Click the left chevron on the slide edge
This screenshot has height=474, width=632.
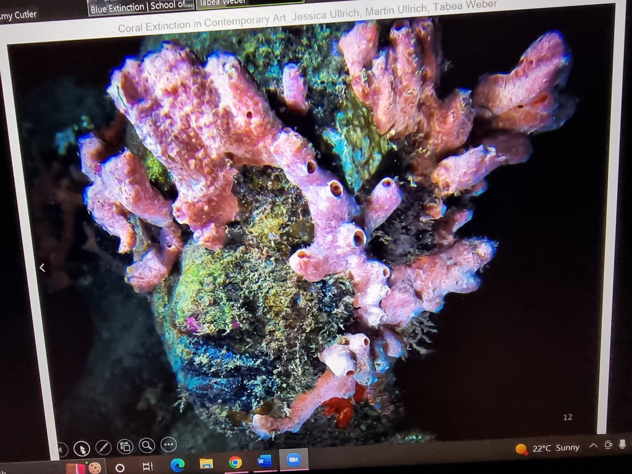42,268
